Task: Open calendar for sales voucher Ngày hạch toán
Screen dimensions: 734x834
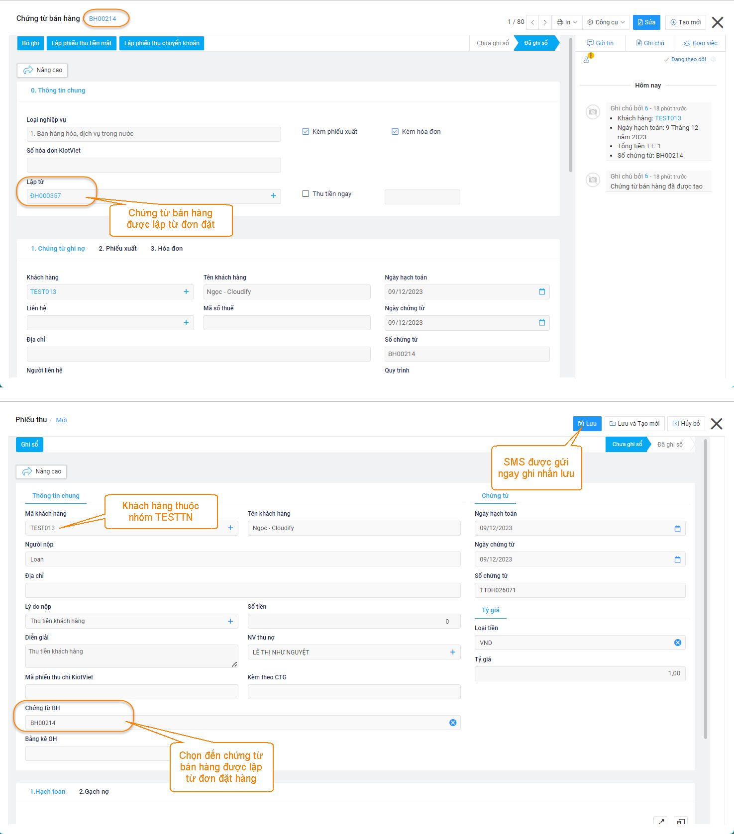Action: (542, 292)
